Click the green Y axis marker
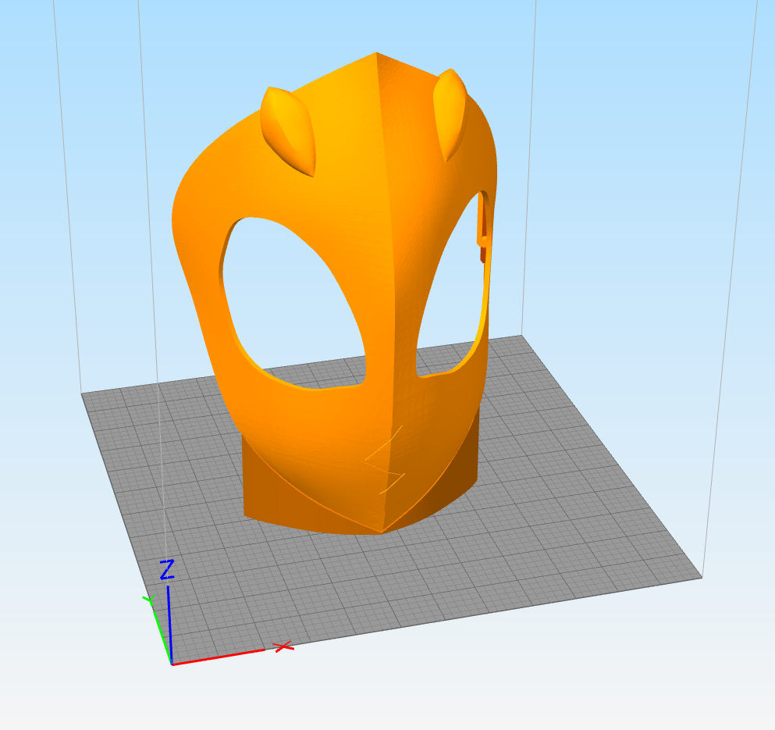 (x=149, y=601)
